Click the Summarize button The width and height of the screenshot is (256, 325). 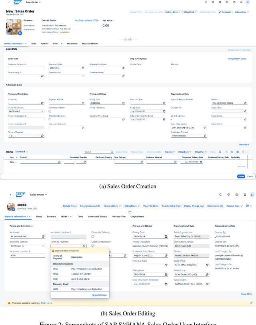[225, 12]
